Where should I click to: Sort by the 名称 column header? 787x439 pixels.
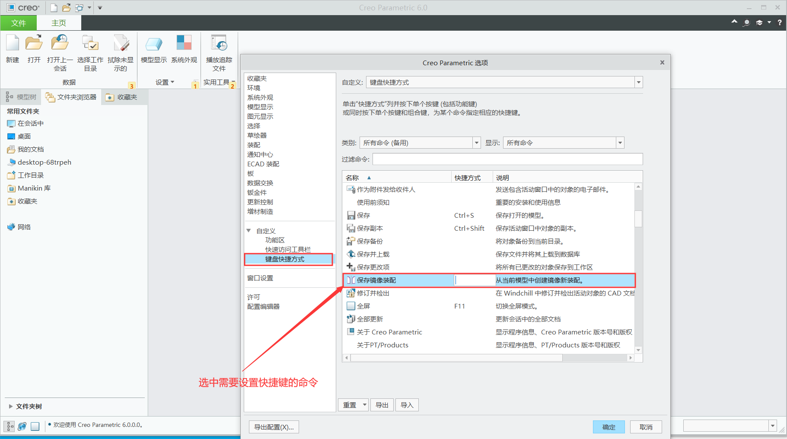(x=397, y=178)
